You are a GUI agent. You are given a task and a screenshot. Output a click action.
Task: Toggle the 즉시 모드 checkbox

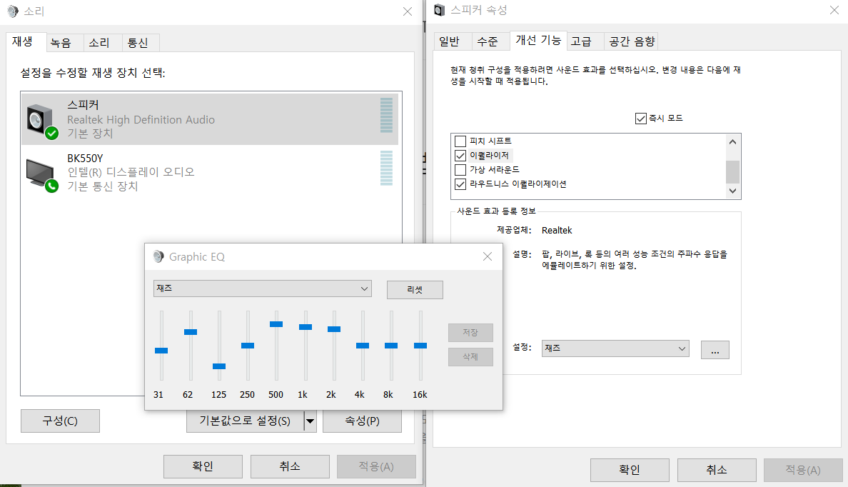coord(641,118)
